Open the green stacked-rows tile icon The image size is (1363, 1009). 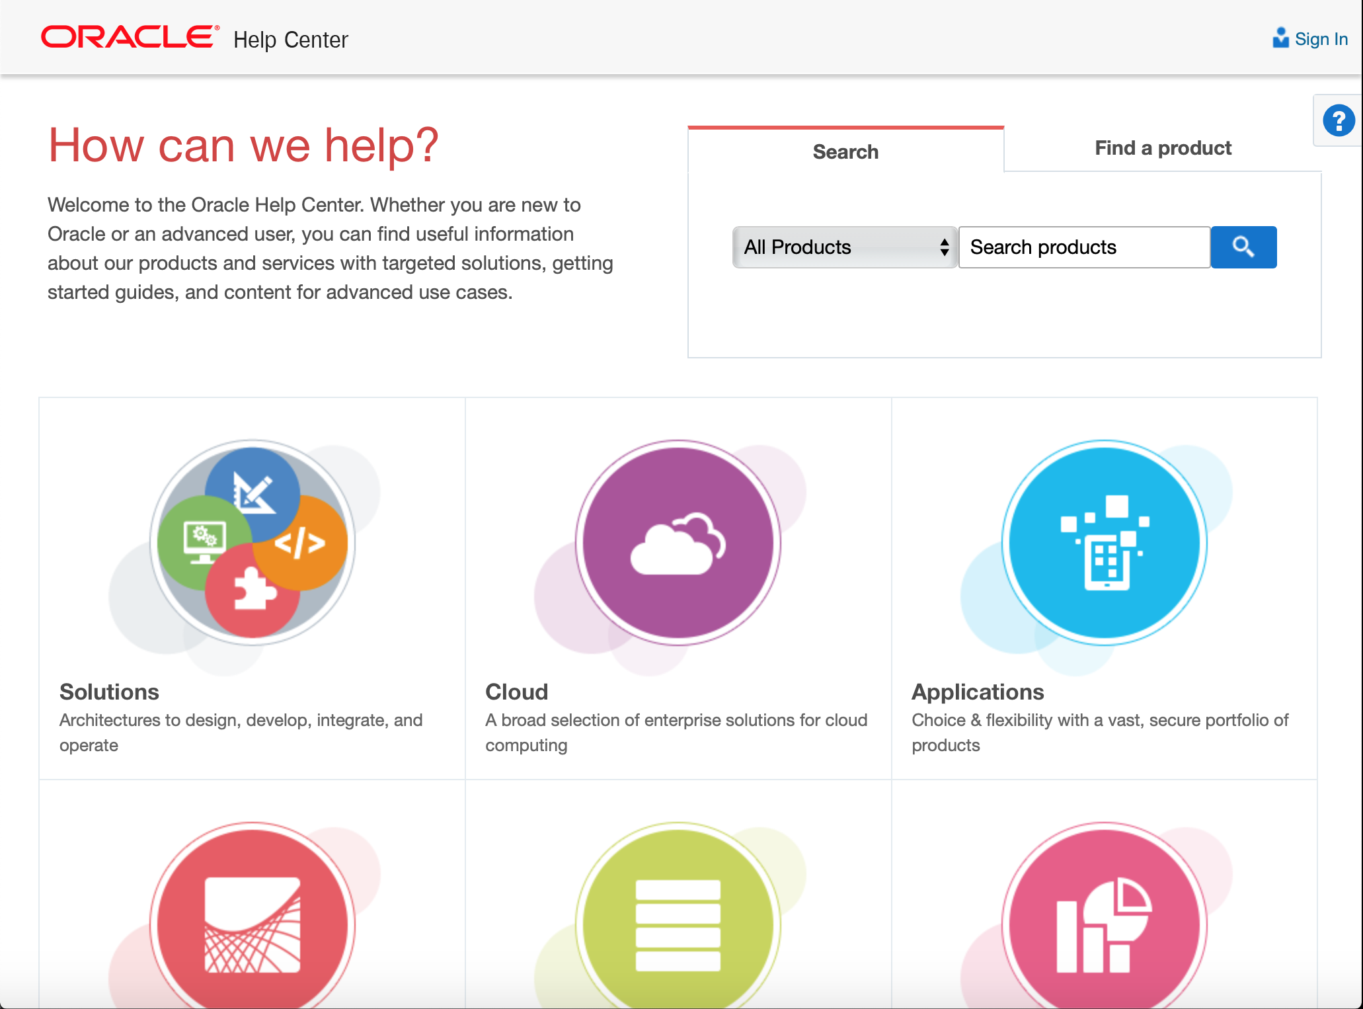(678, 916)
